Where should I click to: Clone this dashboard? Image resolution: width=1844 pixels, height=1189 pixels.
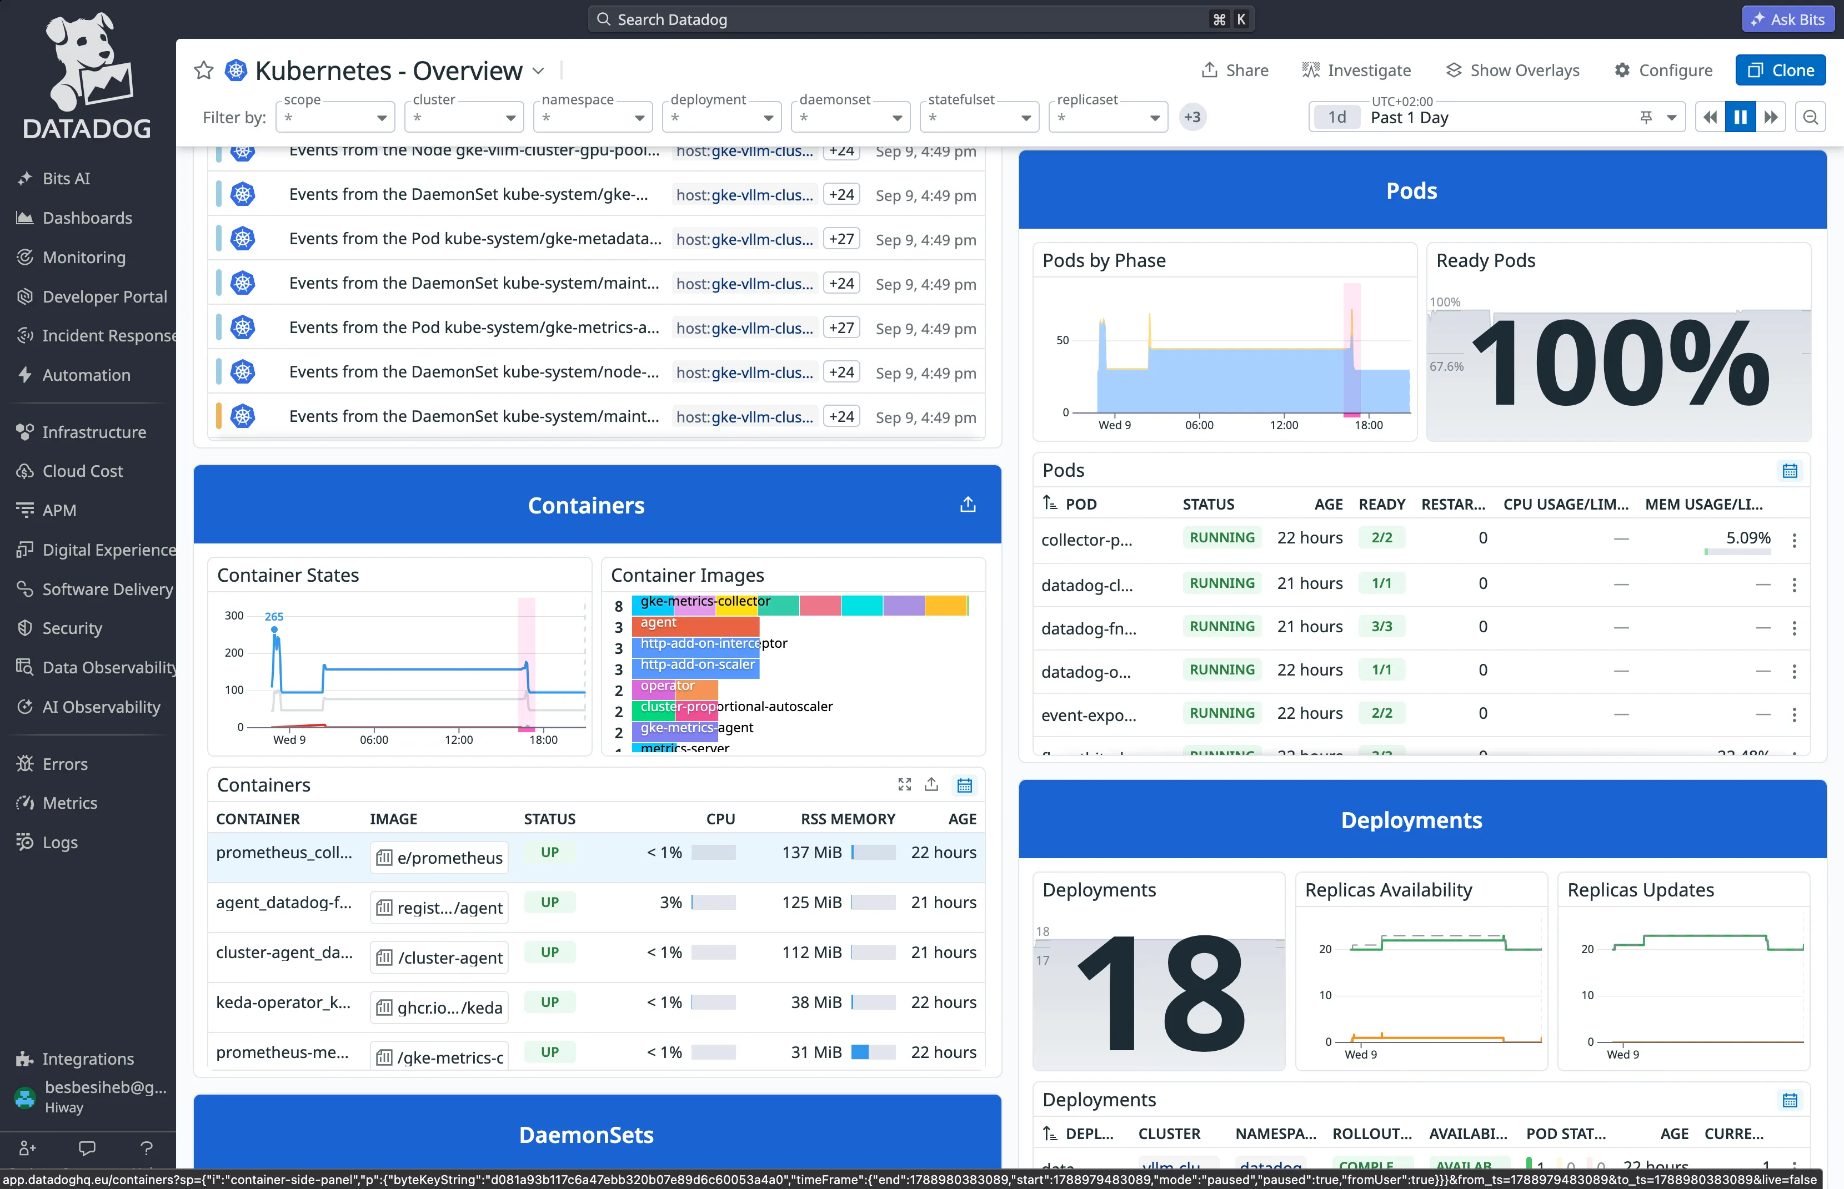[1780, 70]
